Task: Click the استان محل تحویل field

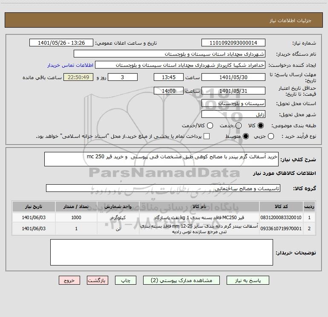Action: [233, 103]
